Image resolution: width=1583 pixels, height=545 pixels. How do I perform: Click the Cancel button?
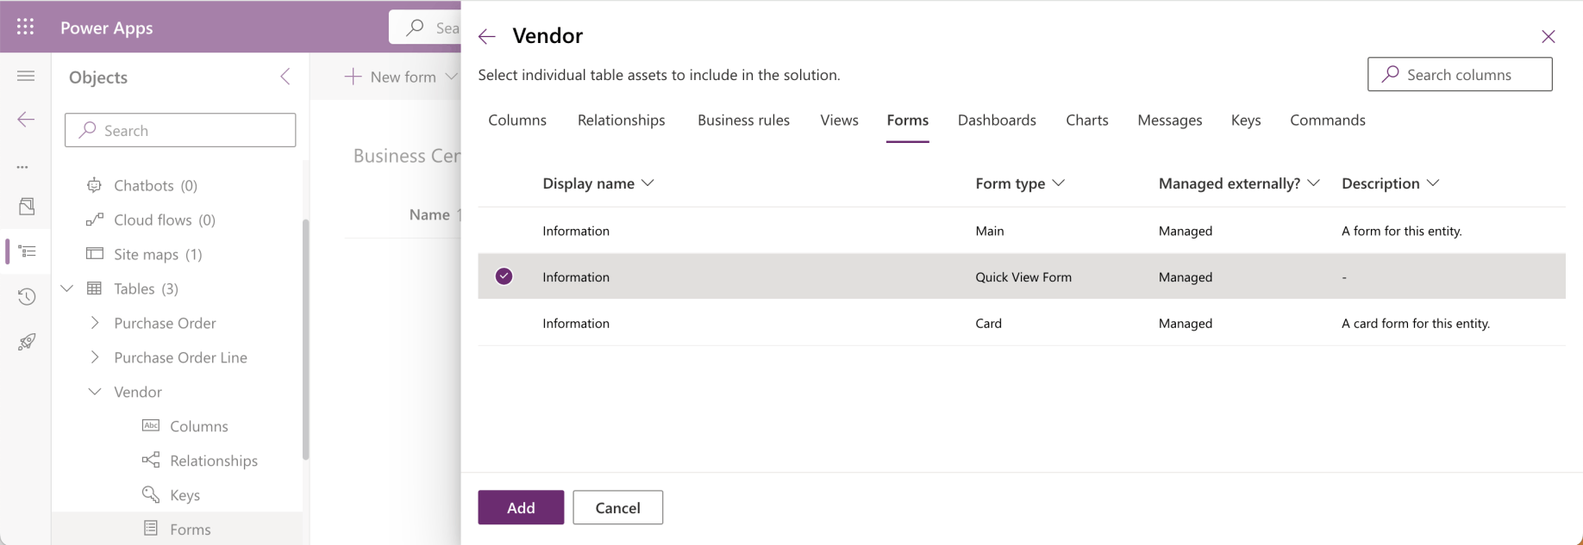[x=617, y=508]
